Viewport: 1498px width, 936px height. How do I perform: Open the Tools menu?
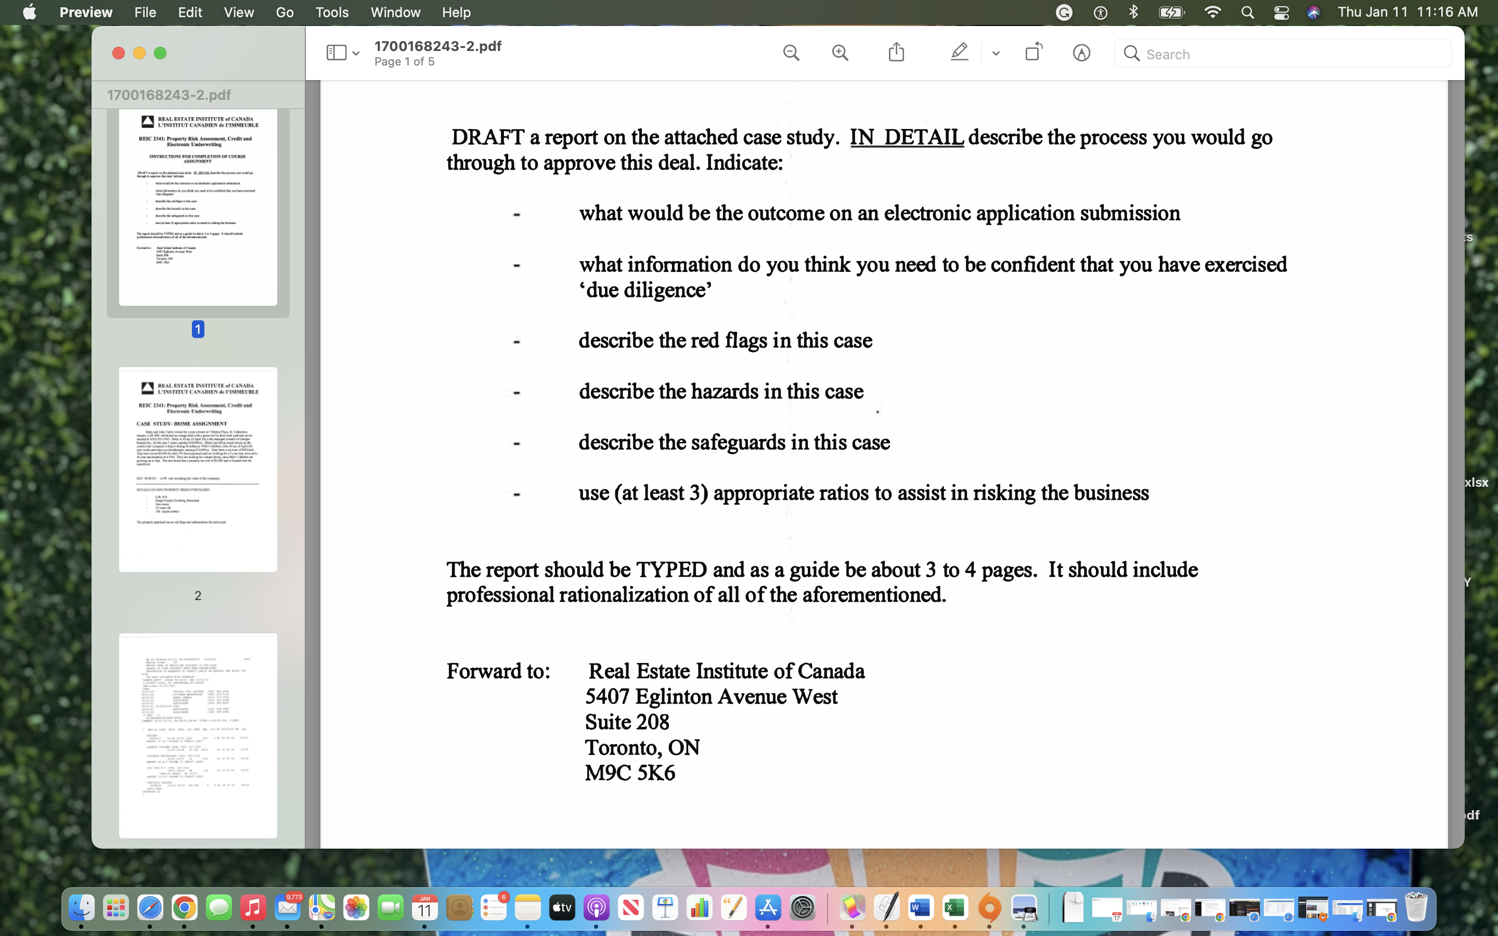coord(332,12)
